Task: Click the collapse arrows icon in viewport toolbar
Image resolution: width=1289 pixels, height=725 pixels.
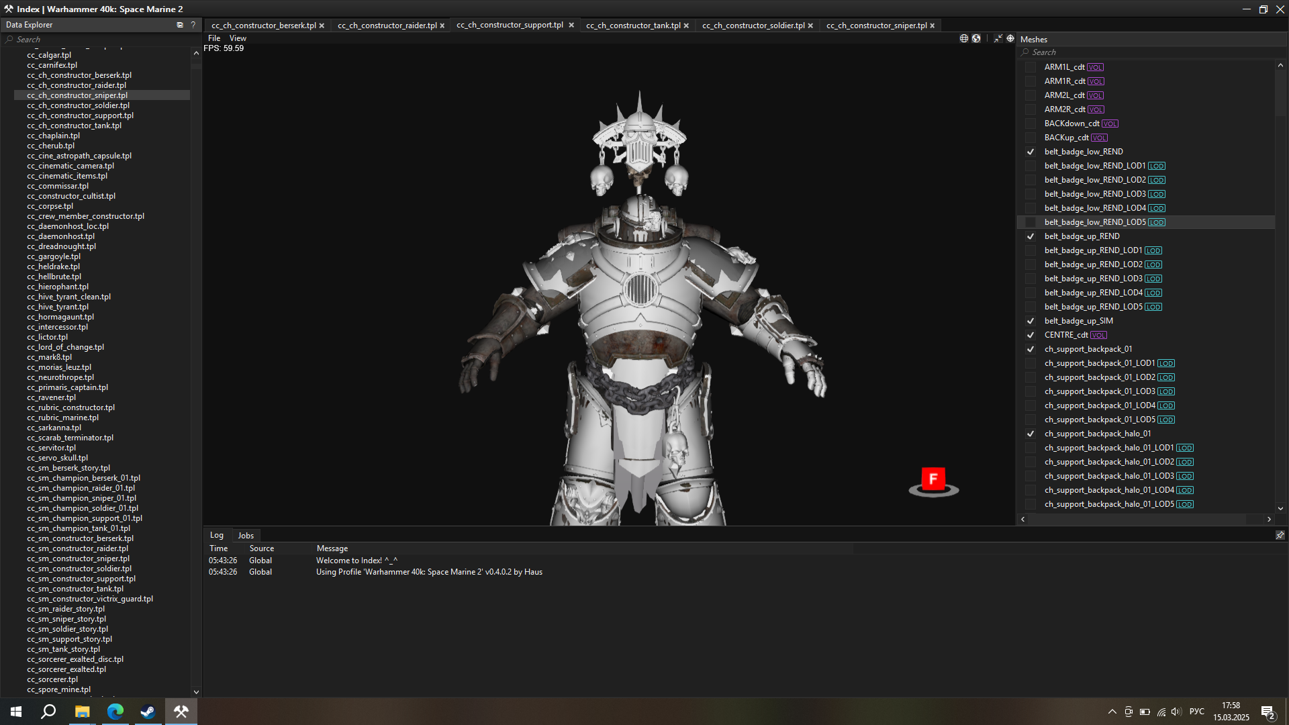Action: click(998, 38)
